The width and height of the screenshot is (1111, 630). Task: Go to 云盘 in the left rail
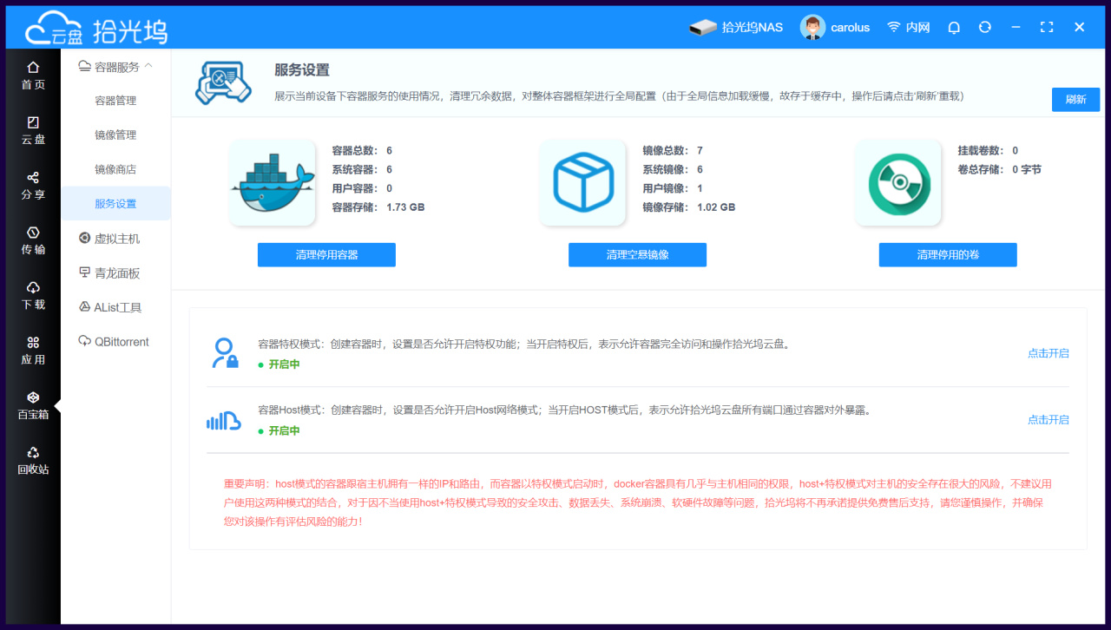33,130
